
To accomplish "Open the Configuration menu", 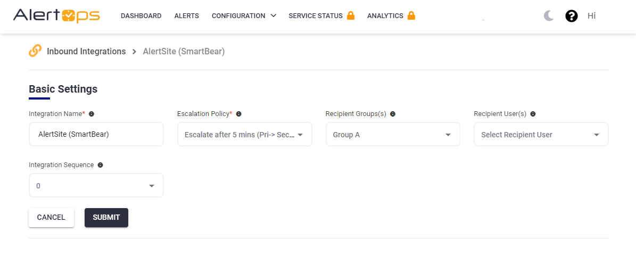I will tap(244, 16).
